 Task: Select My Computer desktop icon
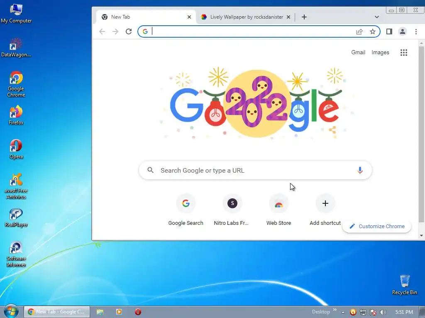point(16,14)
